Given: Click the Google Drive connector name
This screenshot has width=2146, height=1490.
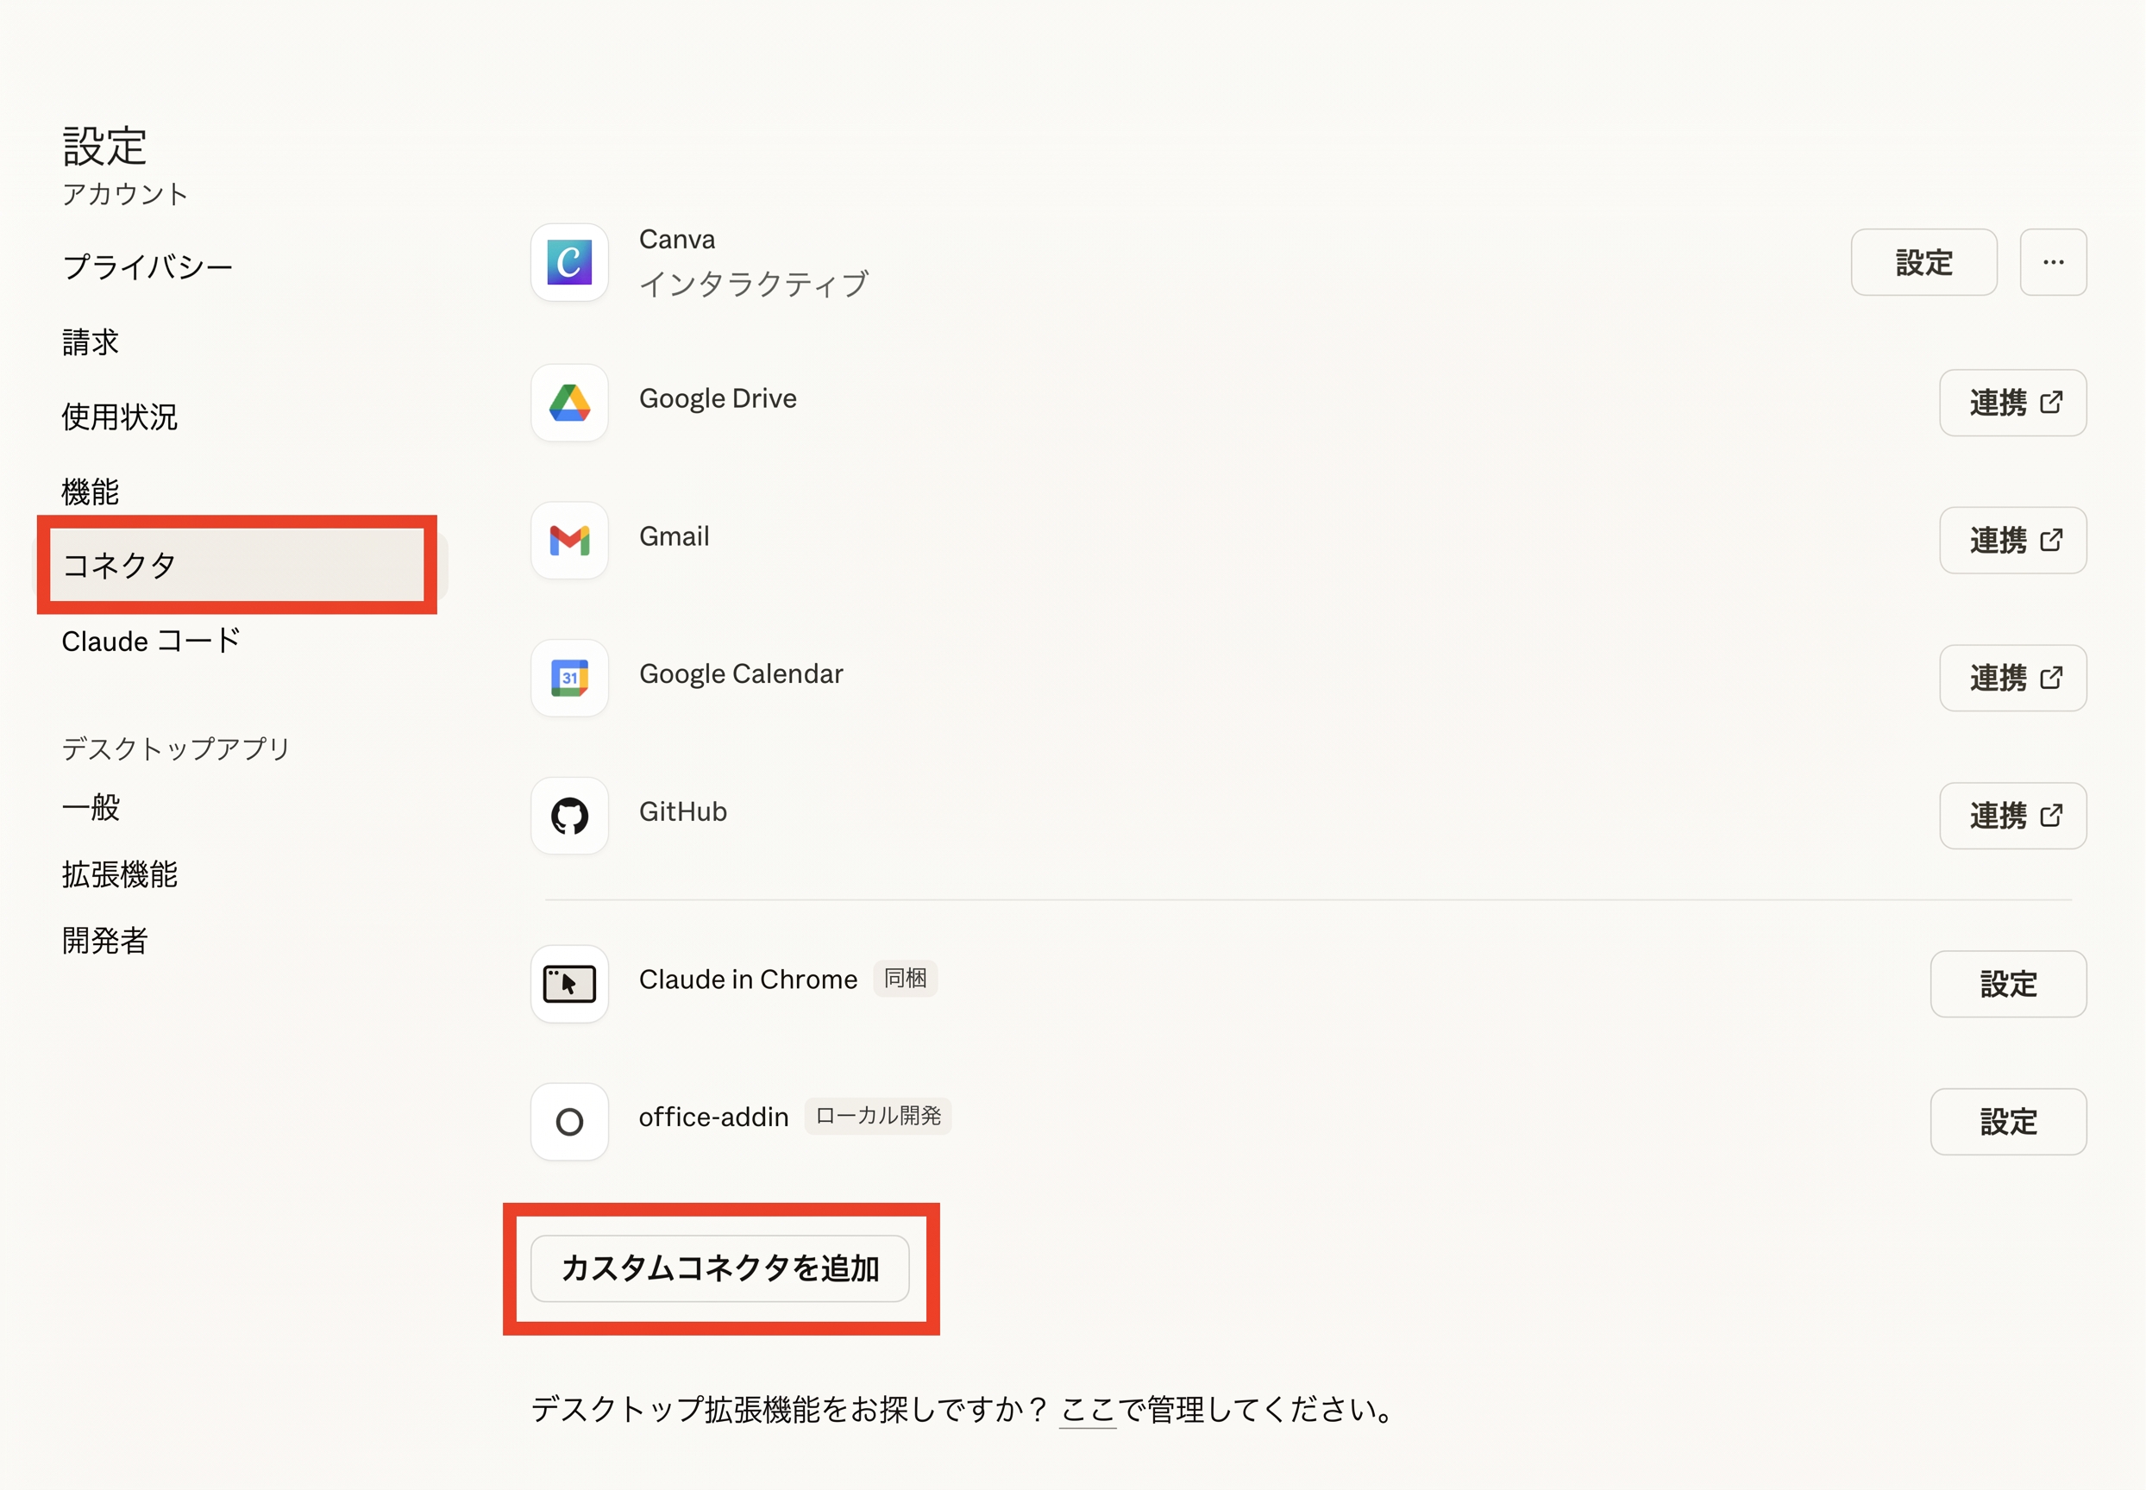Looking at the screenshot, I should point(718,398).
